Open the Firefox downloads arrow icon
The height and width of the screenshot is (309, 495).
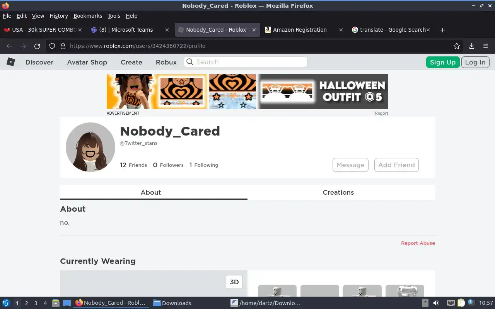coord(472,46)
